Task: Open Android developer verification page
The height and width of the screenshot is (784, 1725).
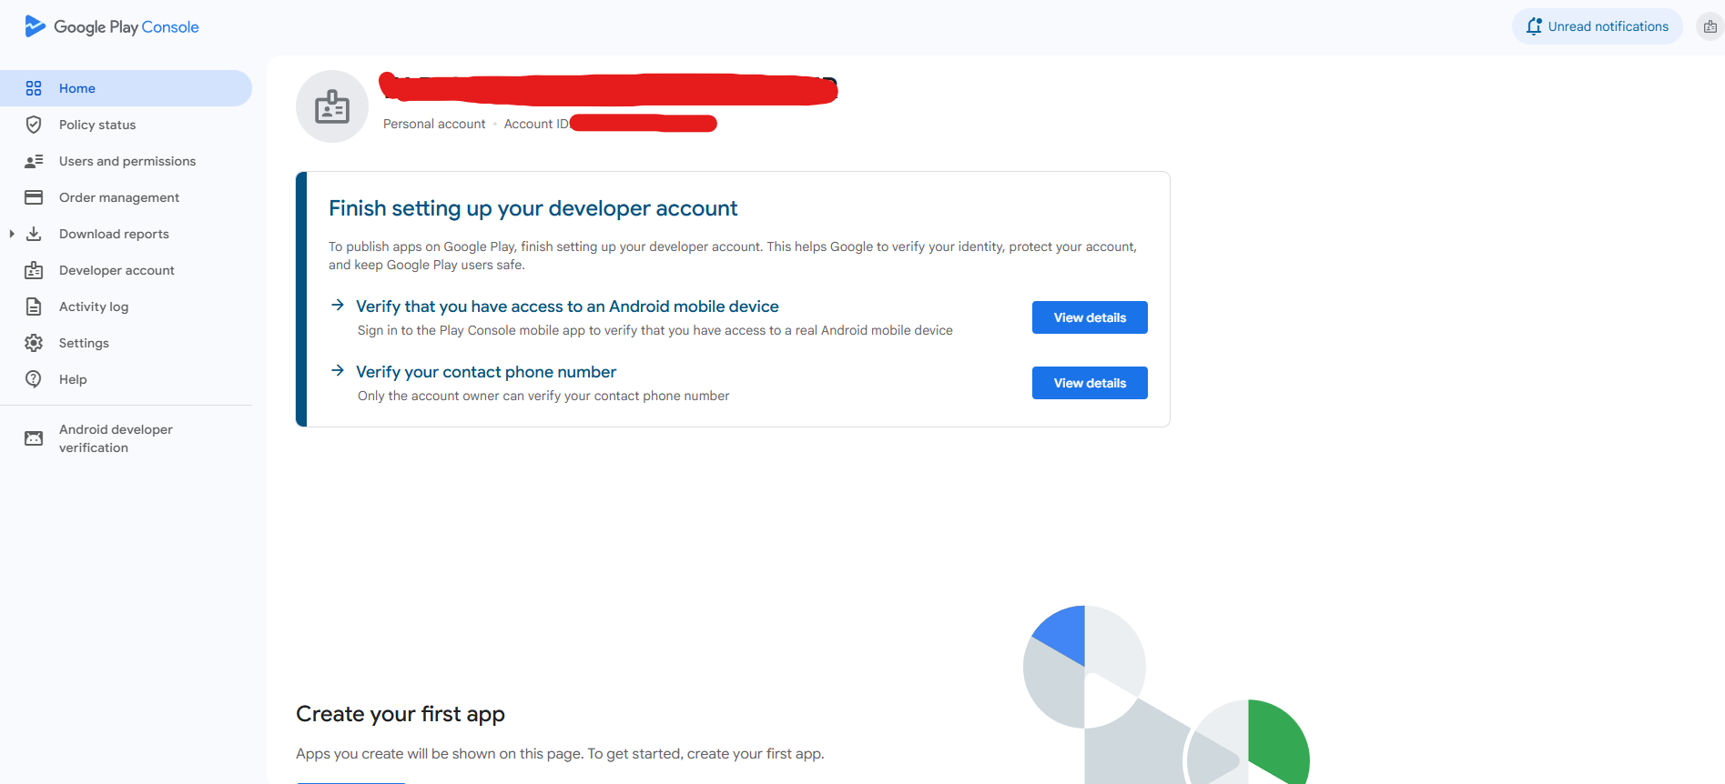Action: (x=126, y=438)
